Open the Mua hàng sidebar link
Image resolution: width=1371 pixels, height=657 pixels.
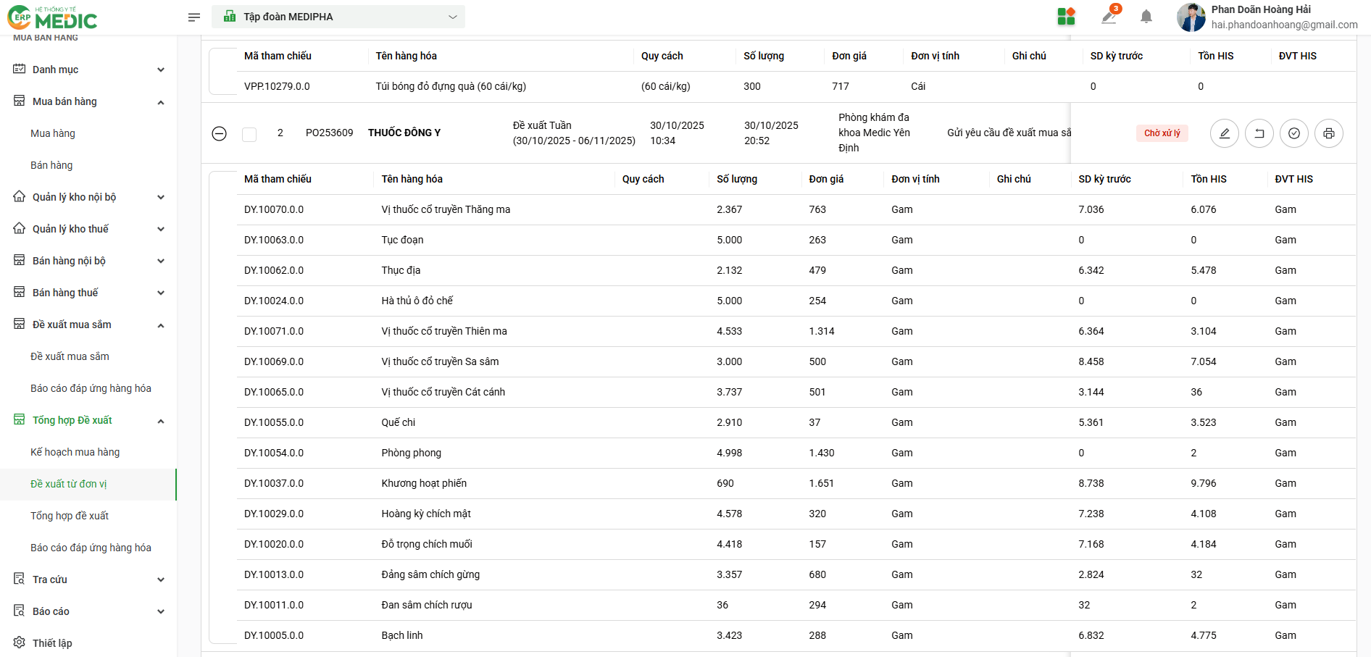tap(53, 133)
